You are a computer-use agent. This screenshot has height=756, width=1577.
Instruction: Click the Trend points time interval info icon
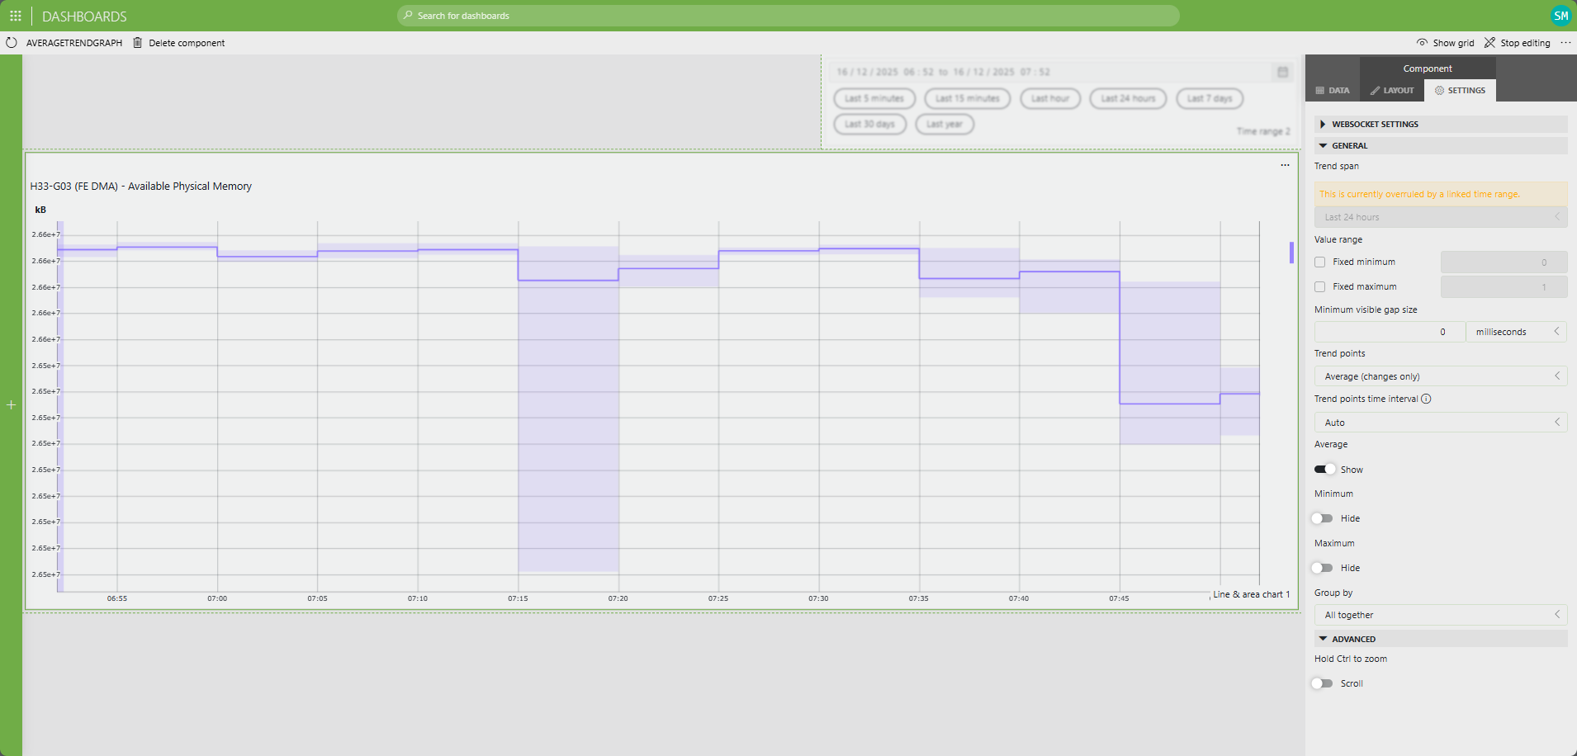(x=1426, y=399)
